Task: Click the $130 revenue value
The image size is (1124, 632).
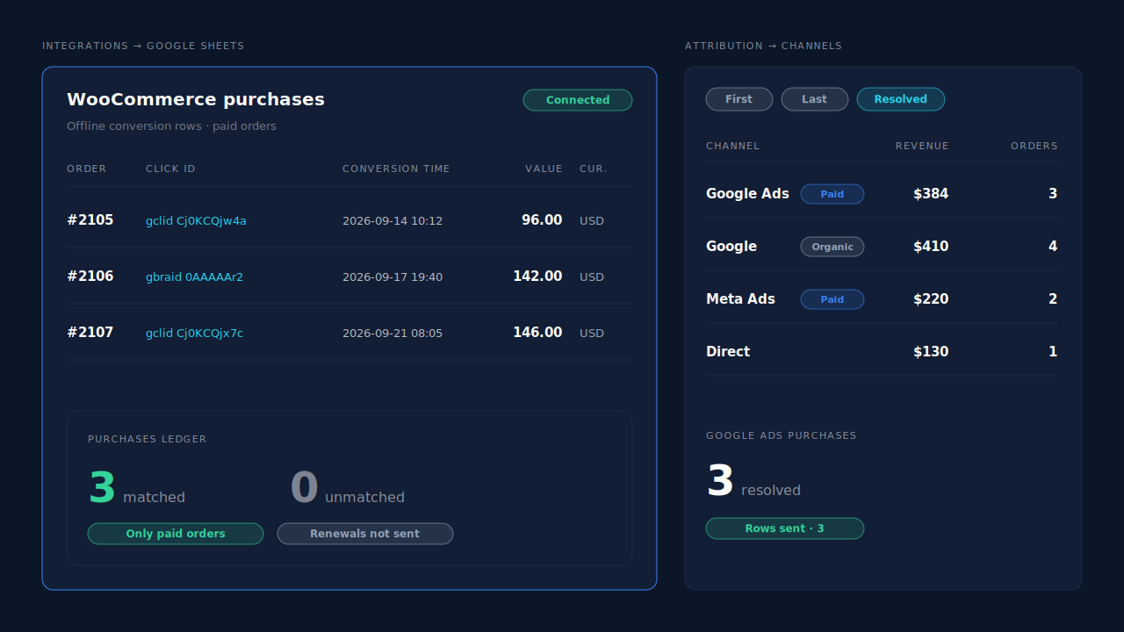Action: (931, 352)
